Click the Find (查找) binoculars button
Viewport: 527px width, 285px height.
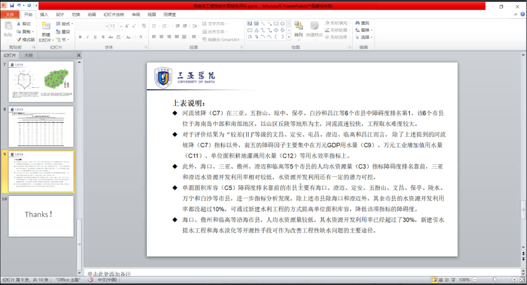tap(363, 23)
